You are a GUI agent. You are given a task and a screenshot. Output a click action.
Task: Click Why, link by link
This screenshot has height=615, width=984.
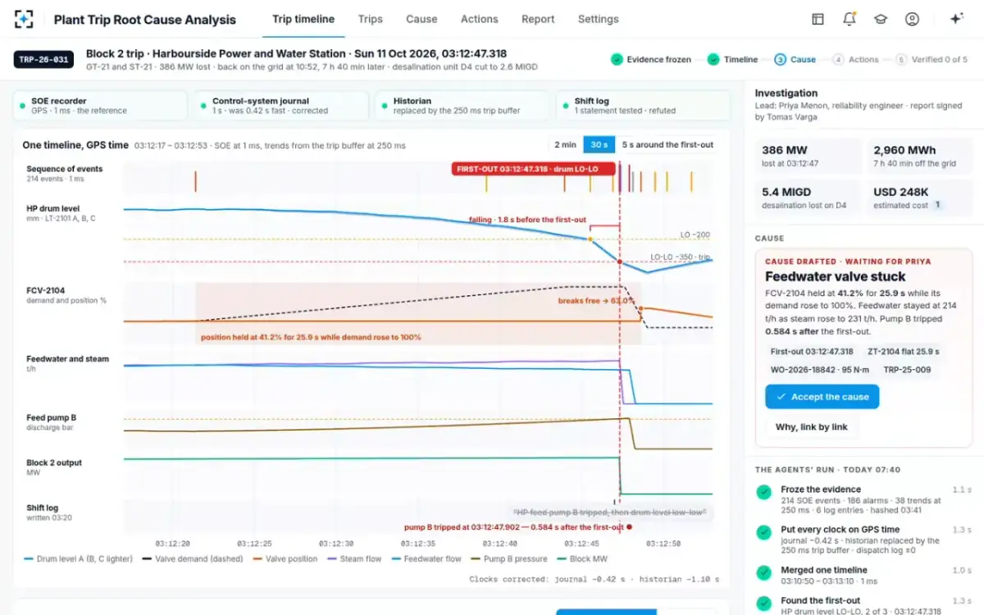pyautogui.click(x=812, y=426)
